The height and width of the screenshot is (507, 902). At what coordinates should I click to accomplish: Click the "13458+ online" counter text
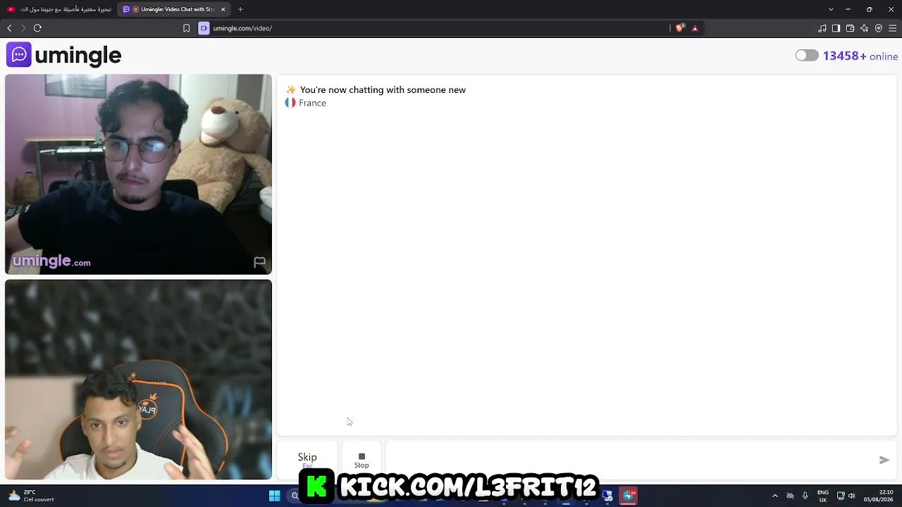pos(860,56)
